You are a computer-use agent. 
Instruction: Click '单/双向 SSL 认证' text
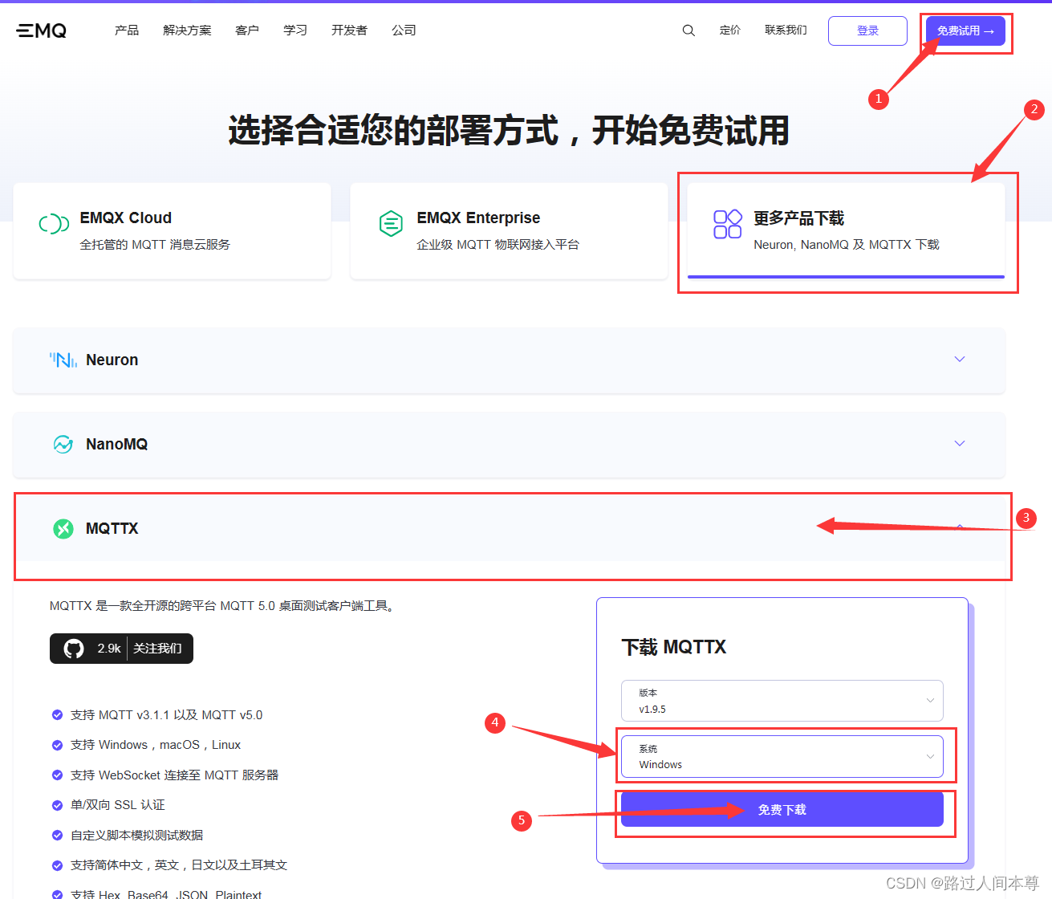pos(118,805)
